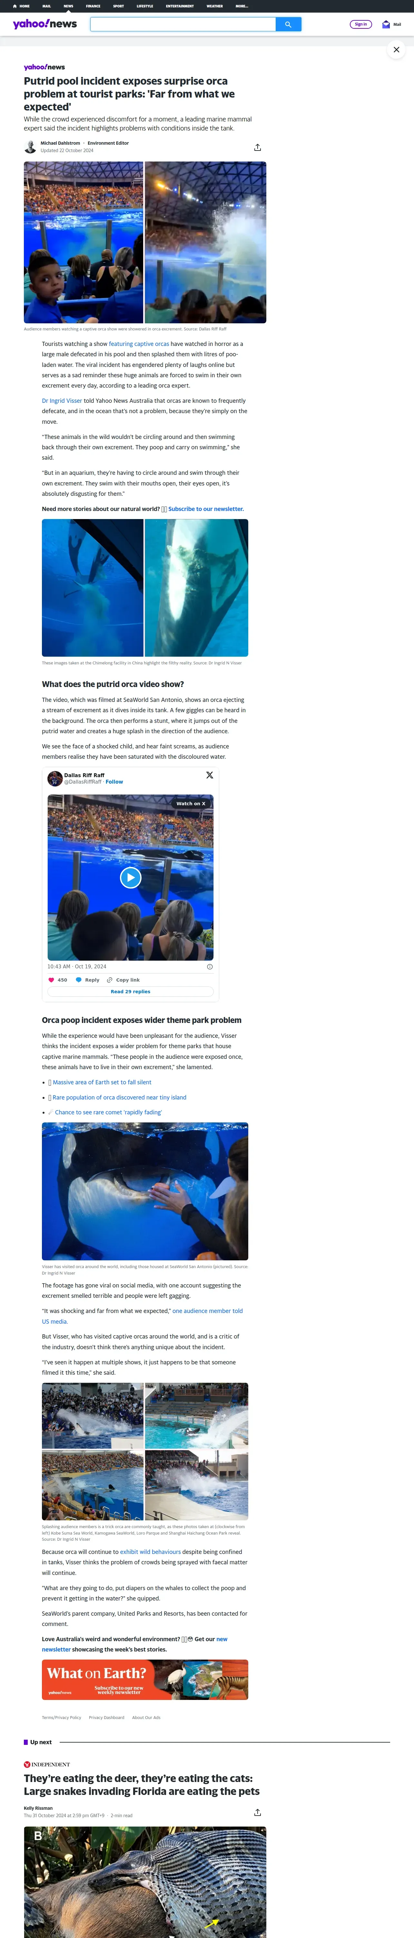Open tweet info circle icon

[x=210, y=967]
